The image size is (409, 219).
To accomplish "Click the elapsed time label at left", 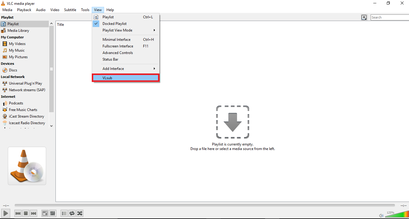I will (x=6, y=205).
